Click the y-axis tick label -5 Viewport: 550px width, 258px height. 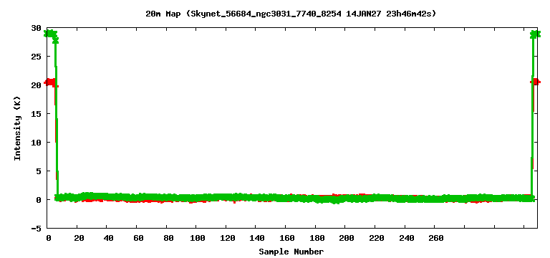(x=37, y=228)
